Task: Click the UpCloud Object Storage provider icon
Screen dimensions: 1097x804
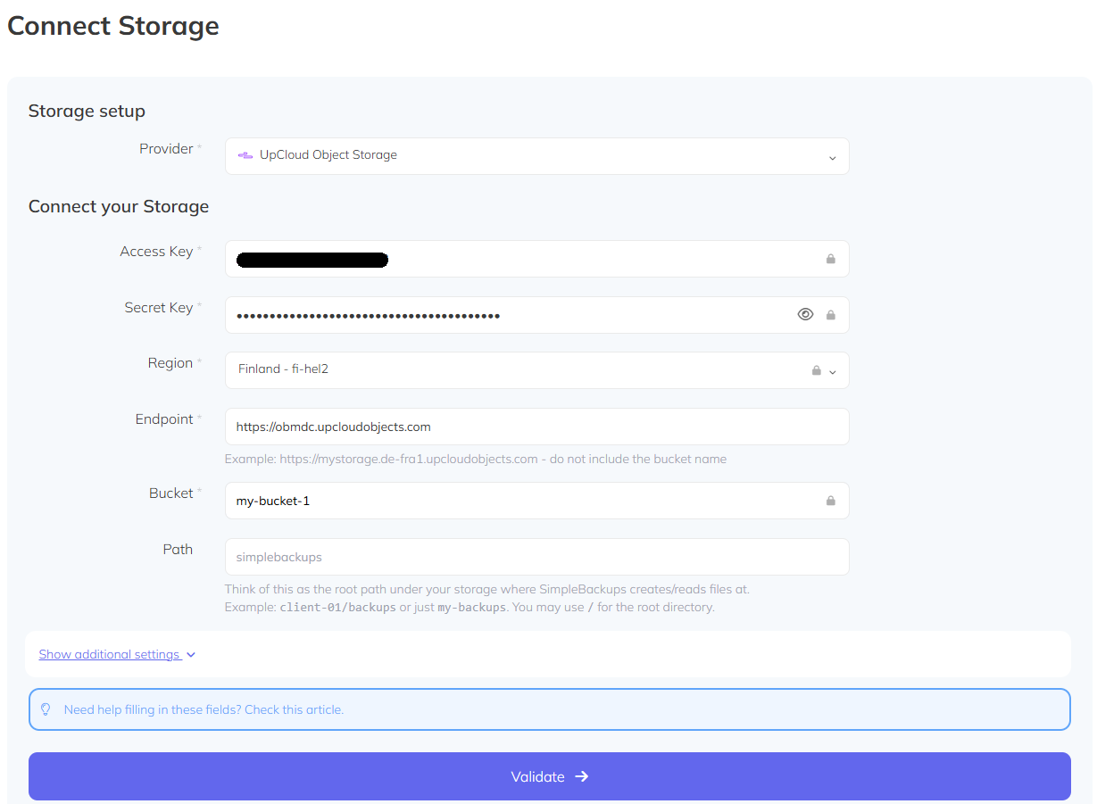Action: (x=244, y=155)
